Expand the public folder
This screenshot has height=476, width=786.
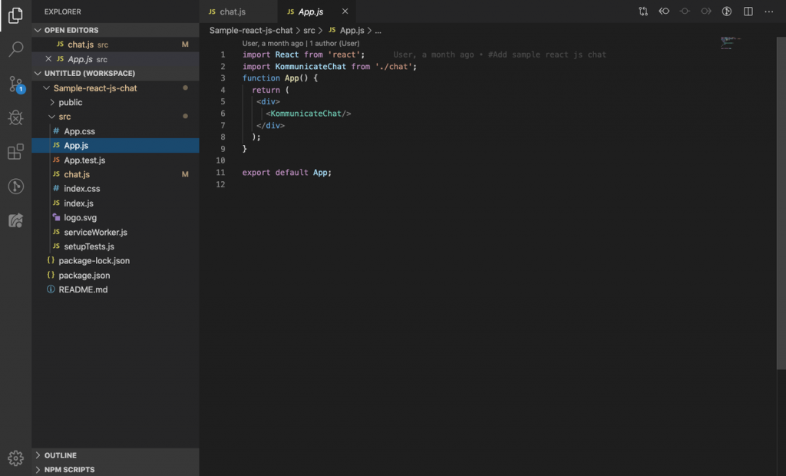tap(70, 102)
